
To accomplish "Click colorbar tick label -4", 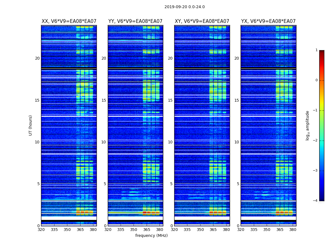I will [x=316, y=201].
